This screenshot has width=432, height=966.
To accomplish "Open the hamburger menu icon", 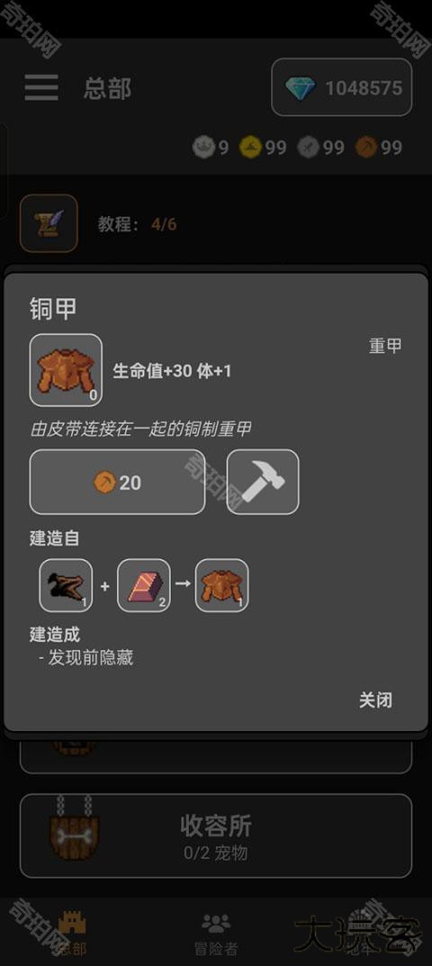I will 41,88.
